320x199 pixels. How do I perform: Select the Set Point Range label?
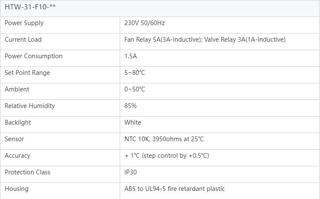coord(27,73)
